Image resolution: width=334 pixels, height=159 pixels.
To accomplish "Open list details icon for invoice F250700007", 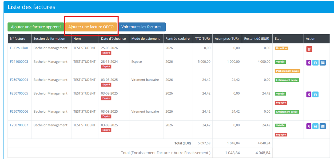I will pyautogui.click(x=323, y=126).
